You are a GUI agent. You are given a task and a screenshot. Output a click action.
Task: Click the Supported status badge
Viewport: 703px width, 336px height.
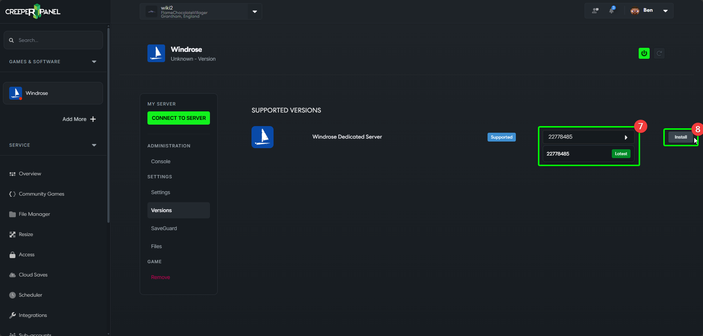tap(502, 137)
